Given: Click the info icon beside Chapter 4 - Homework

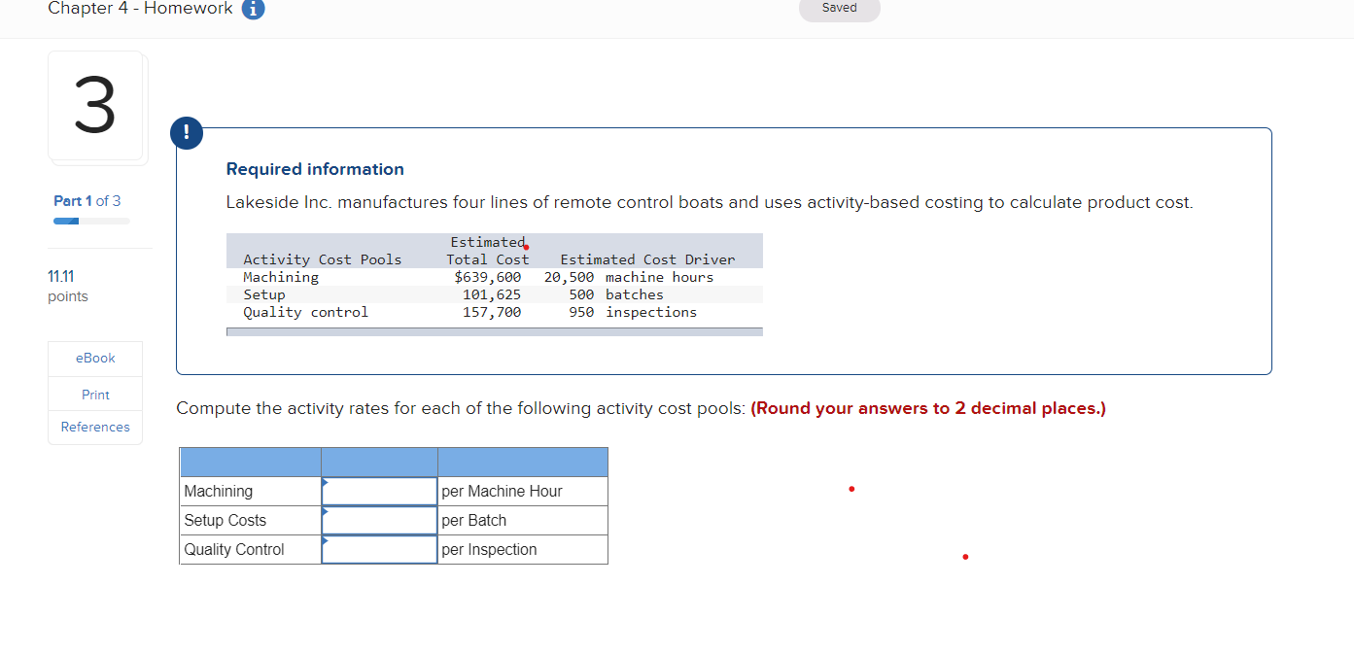Looking at the screenshot, I should click(253, 11).
